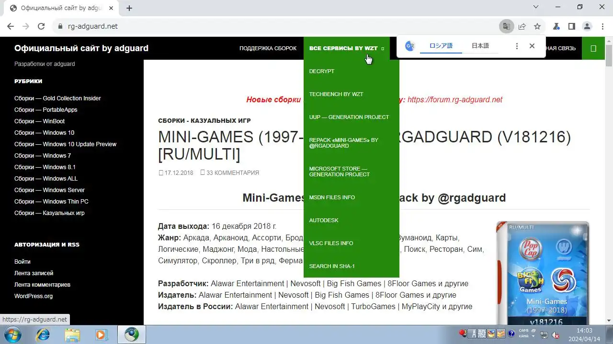Click the post date 17.12.2018
Viewport: 613px width, 344px height.
(179, 173)
